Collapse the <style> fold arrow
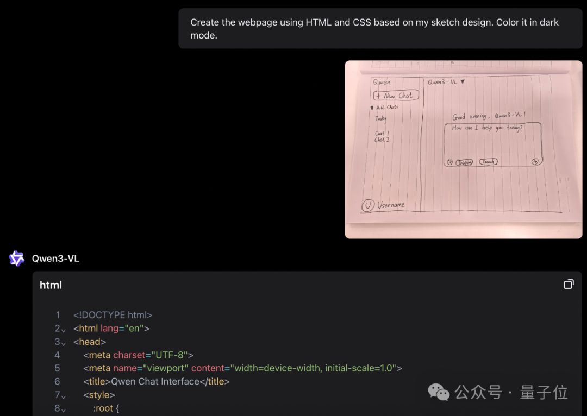The width and height of the screenshot is (587, 416). [x=64, y=396]
